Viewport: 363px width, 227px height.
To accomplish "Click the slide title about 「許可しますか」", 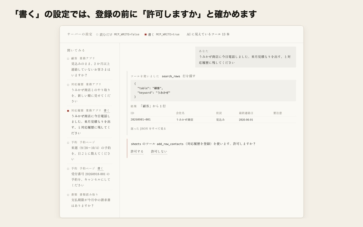I will pyautogui.click(x=135, y=14).
